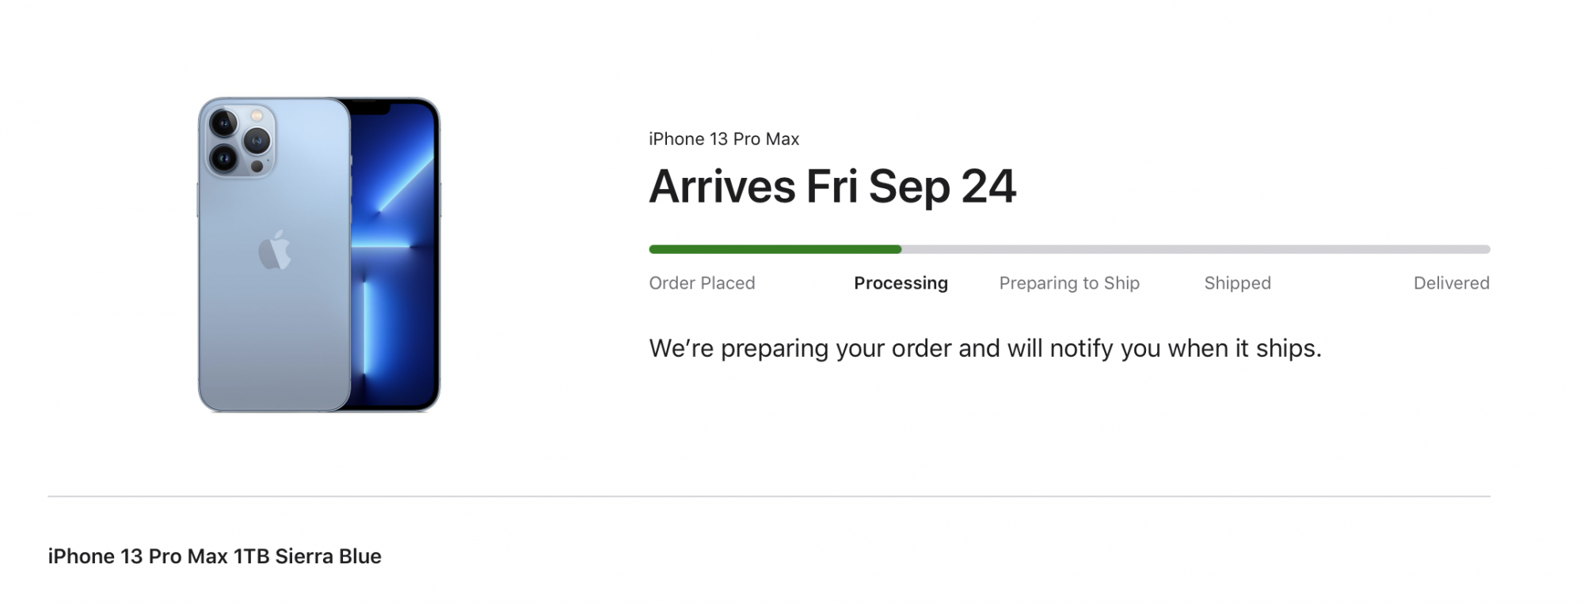
Task: Open the iPhone 13 Pro Max 1TB Sierra Blue item
Action: [215, 556]
